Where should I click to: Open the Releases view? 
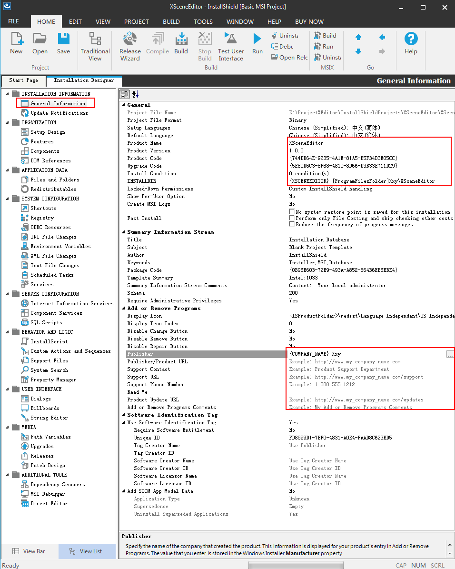coord(42,456)
